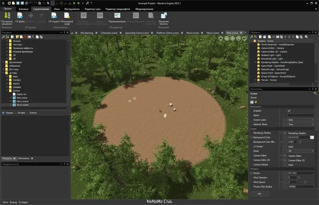Viewport: 319px width, 205px height.
Task: Open the Solution Sources external icon
Action: [x=163, y=16]
